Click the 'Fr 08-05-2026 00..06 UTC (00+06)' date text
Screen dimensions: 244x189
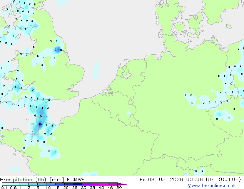pyautogui.click(x=190, y=180)
